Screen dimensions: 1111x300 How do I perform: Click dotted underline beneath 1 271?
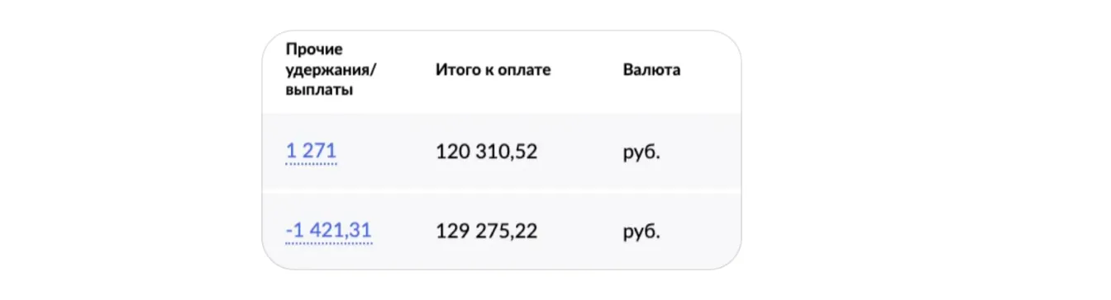click(311, 164)
